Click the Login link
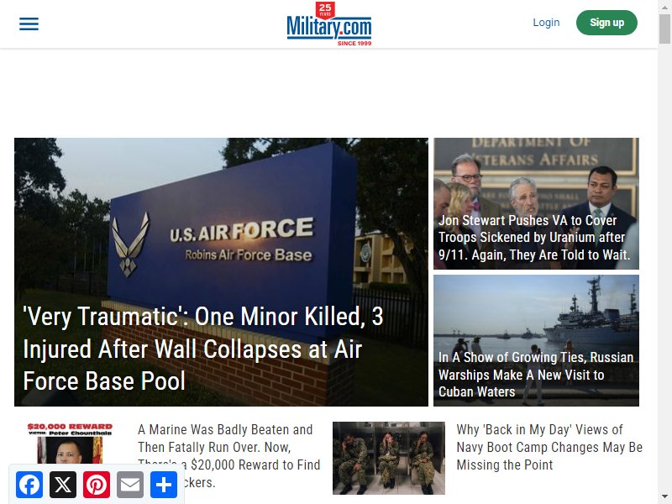This screenshot has height=504, width=672. pos(546,23)
